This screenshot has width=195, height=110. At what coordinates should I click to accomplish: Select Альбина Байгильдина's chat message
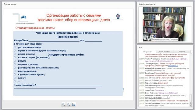coord(164,69)
